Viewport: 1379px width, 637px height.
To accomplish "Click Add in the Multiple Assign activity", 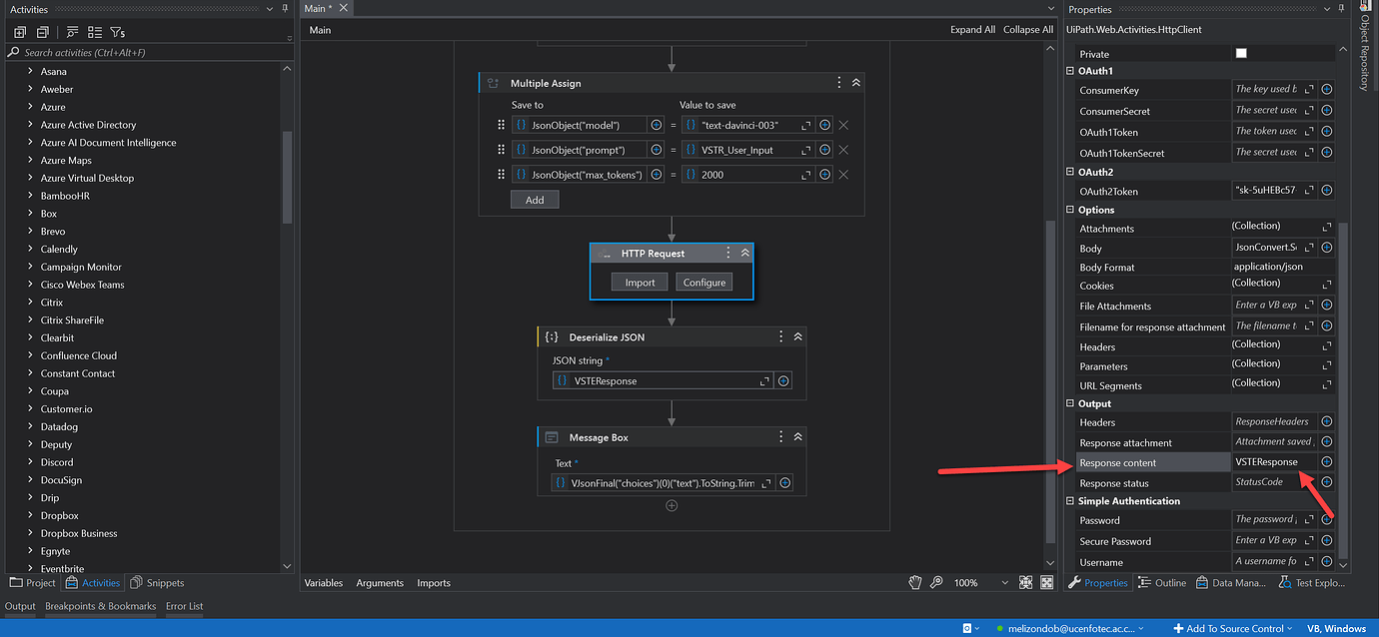I will [x=534, y=199].
